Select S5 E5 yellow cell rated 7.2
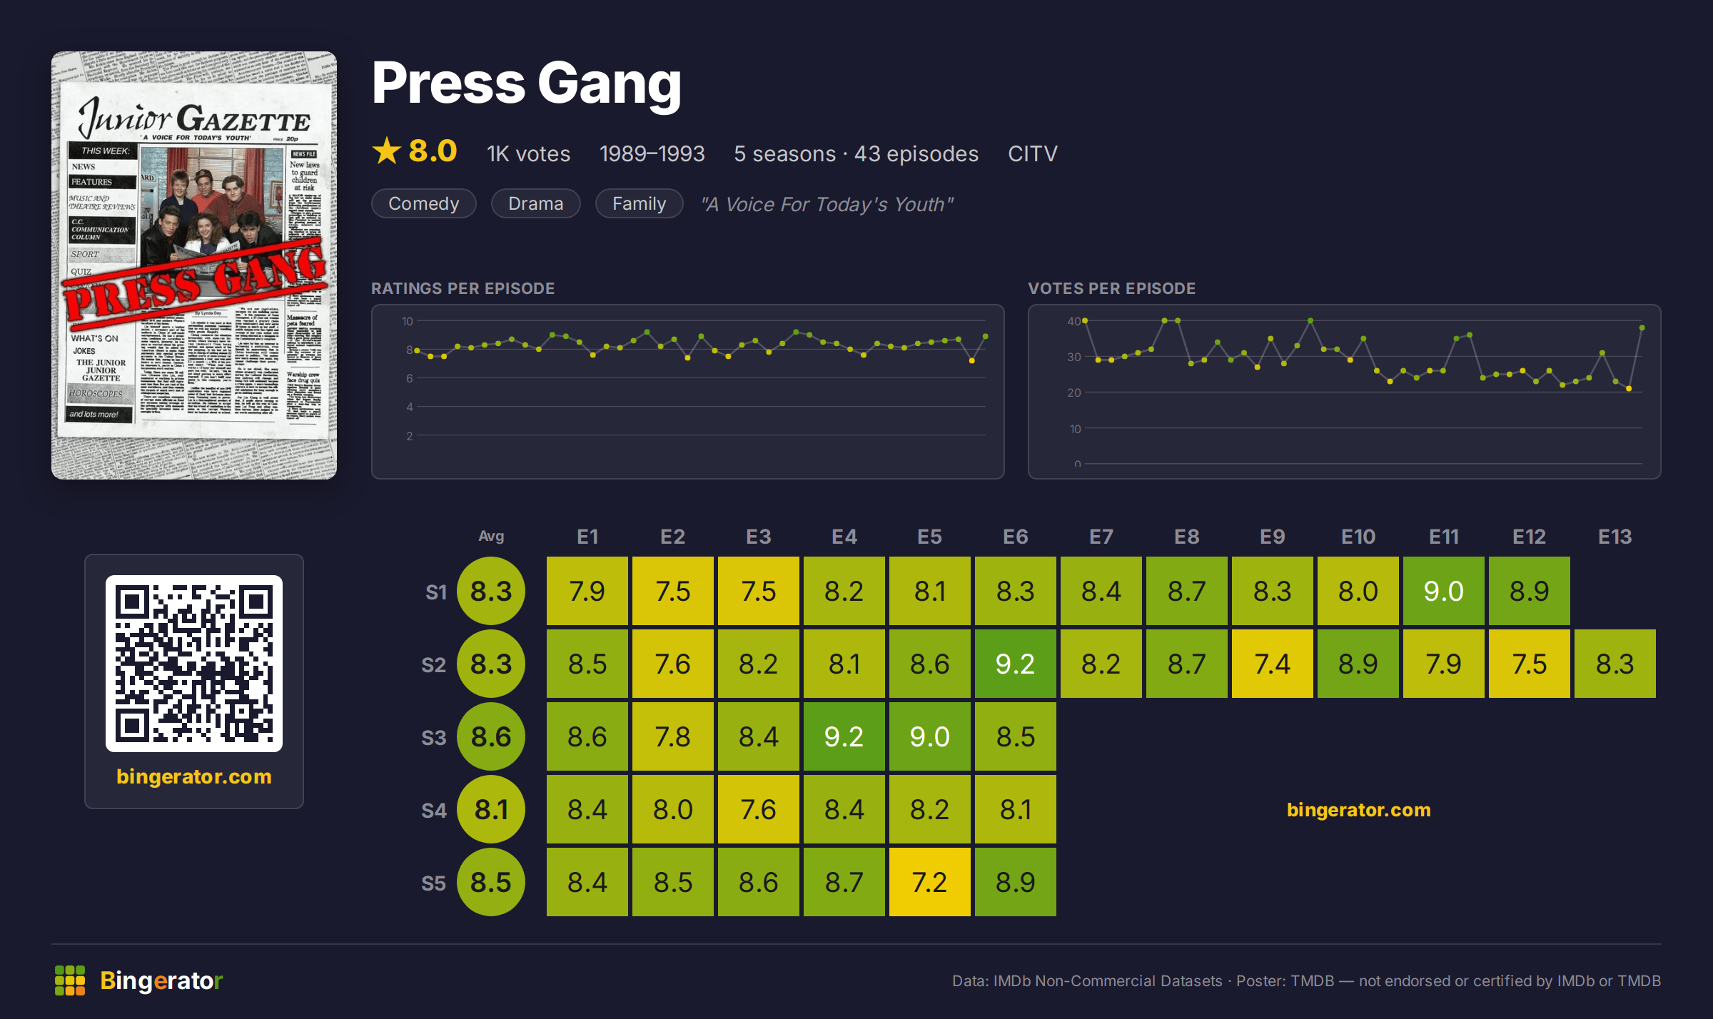 click(x=930, y=882)
